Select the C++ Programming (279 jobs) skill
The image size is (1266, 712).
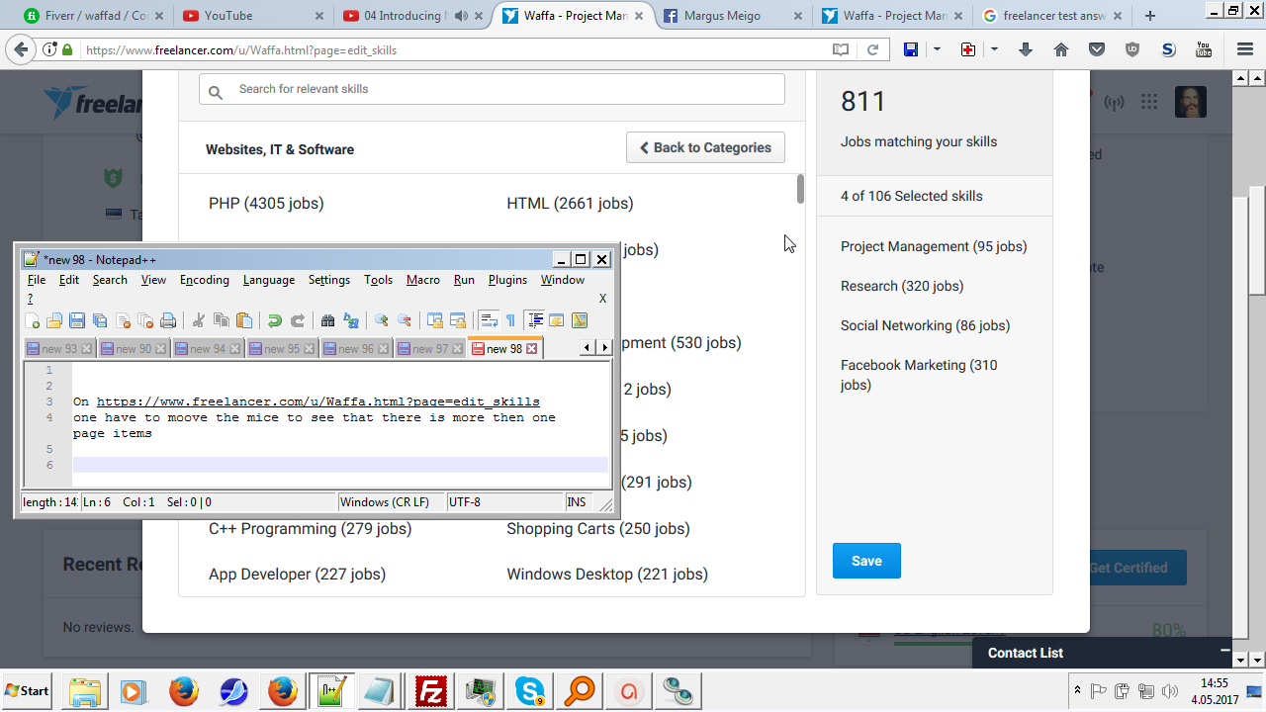[310, 529]
